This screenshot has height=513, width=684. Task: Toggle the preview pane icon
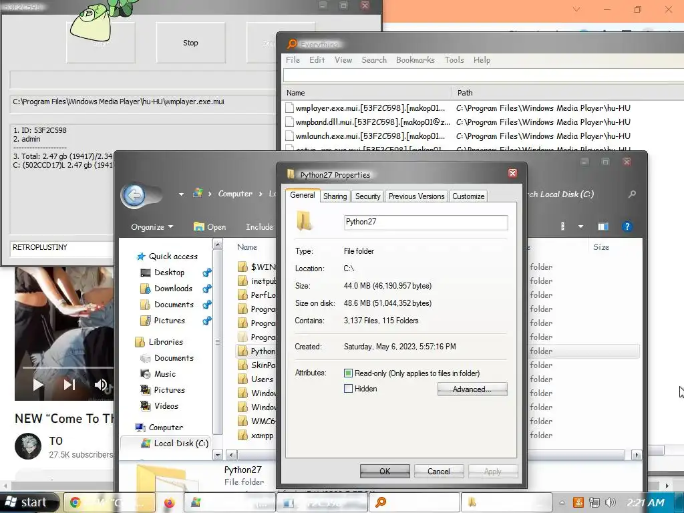click(x=603, y=226)
